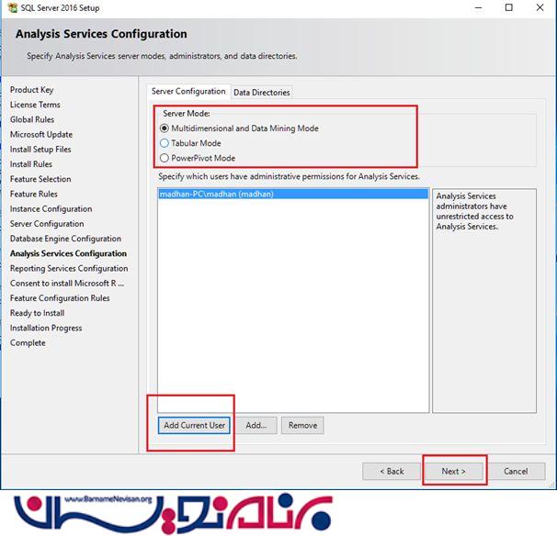Click the Remove button
This screenshot has height=536, width=557.
302,426
